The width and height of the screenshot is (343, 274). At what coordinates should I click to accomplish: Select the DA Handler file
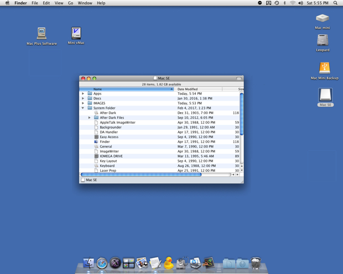(x=159, y=132)
